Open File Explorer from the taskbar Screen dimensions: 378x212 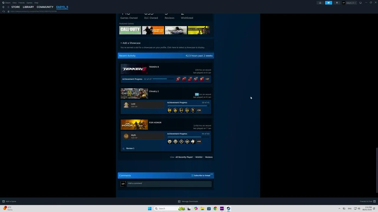click(x=202, y=208)
